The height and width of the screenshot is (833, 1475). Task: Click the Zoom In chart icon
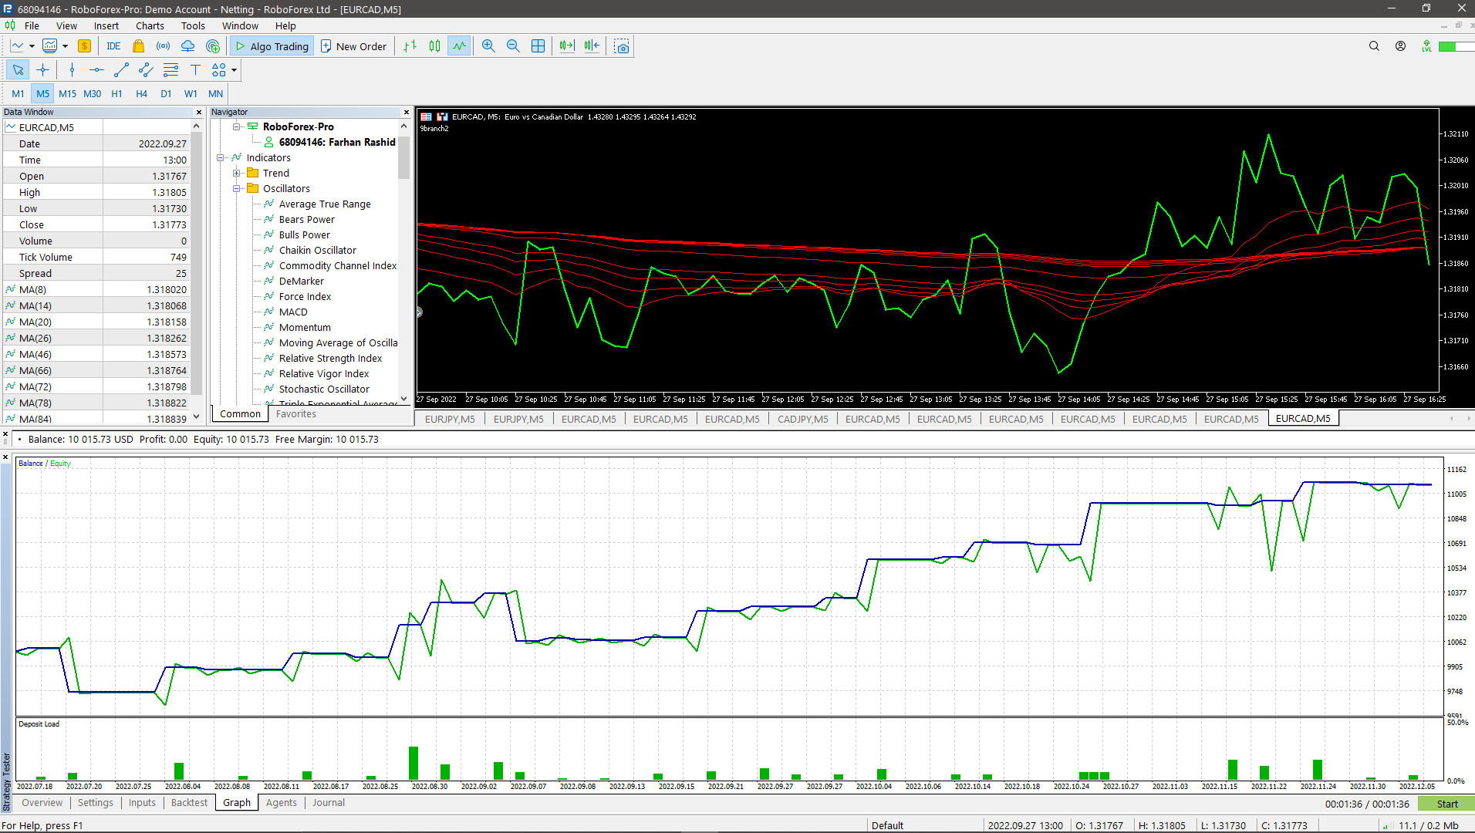[x=488, y=46]
